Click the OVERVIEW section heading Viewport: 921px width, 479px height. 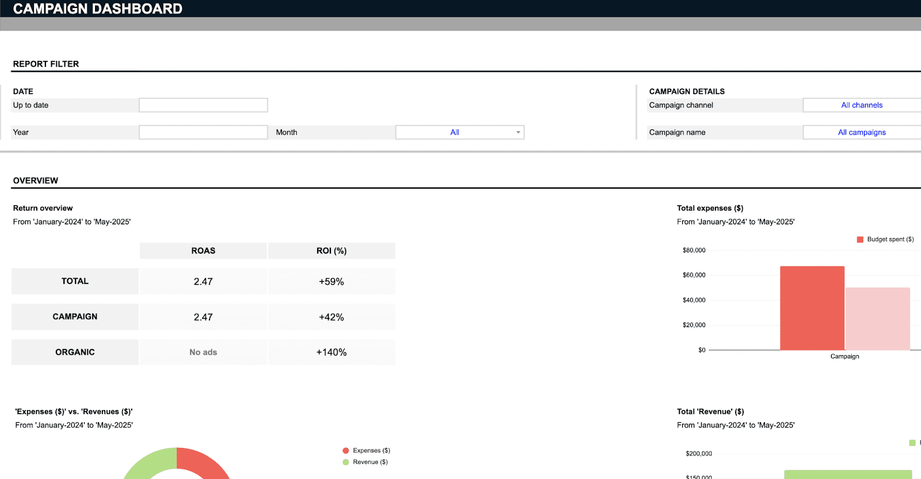coord(36,181)
